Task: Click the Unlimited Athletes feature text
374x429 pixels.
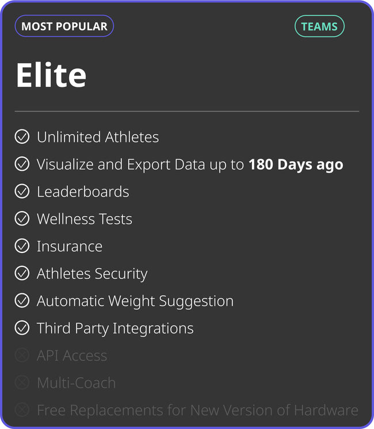Action: tap(98, 137)
